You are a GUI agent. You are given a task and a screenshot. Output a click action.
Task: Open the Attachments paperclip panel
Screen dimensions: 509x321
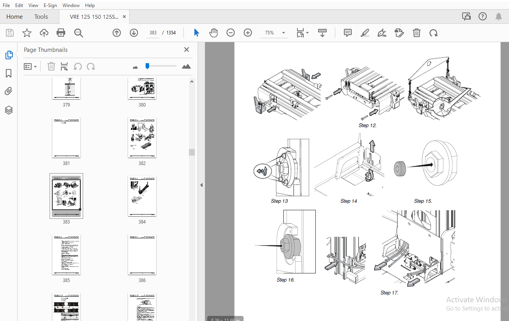coord(9,91)
